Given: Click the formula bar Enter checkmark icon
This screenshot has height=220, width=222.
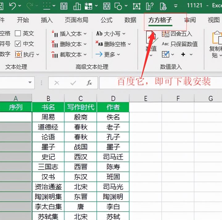Looking at the screenshot, I should (x=73, y=83).
